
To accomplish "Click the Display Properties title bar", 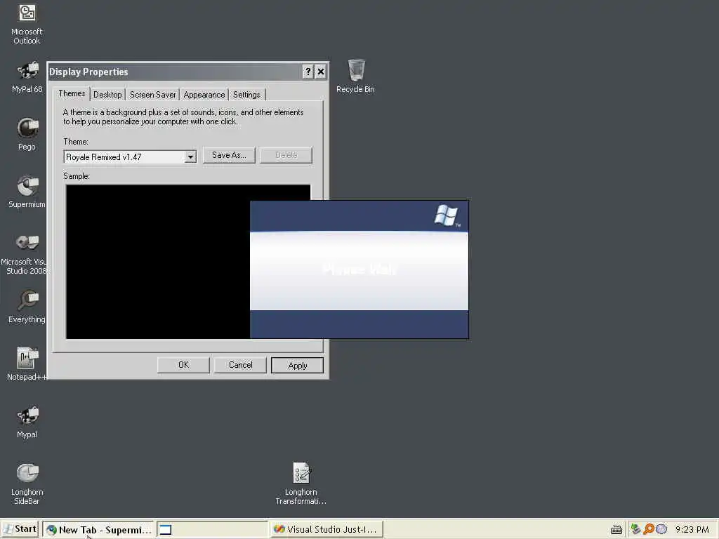I will (x=174, y=72).
